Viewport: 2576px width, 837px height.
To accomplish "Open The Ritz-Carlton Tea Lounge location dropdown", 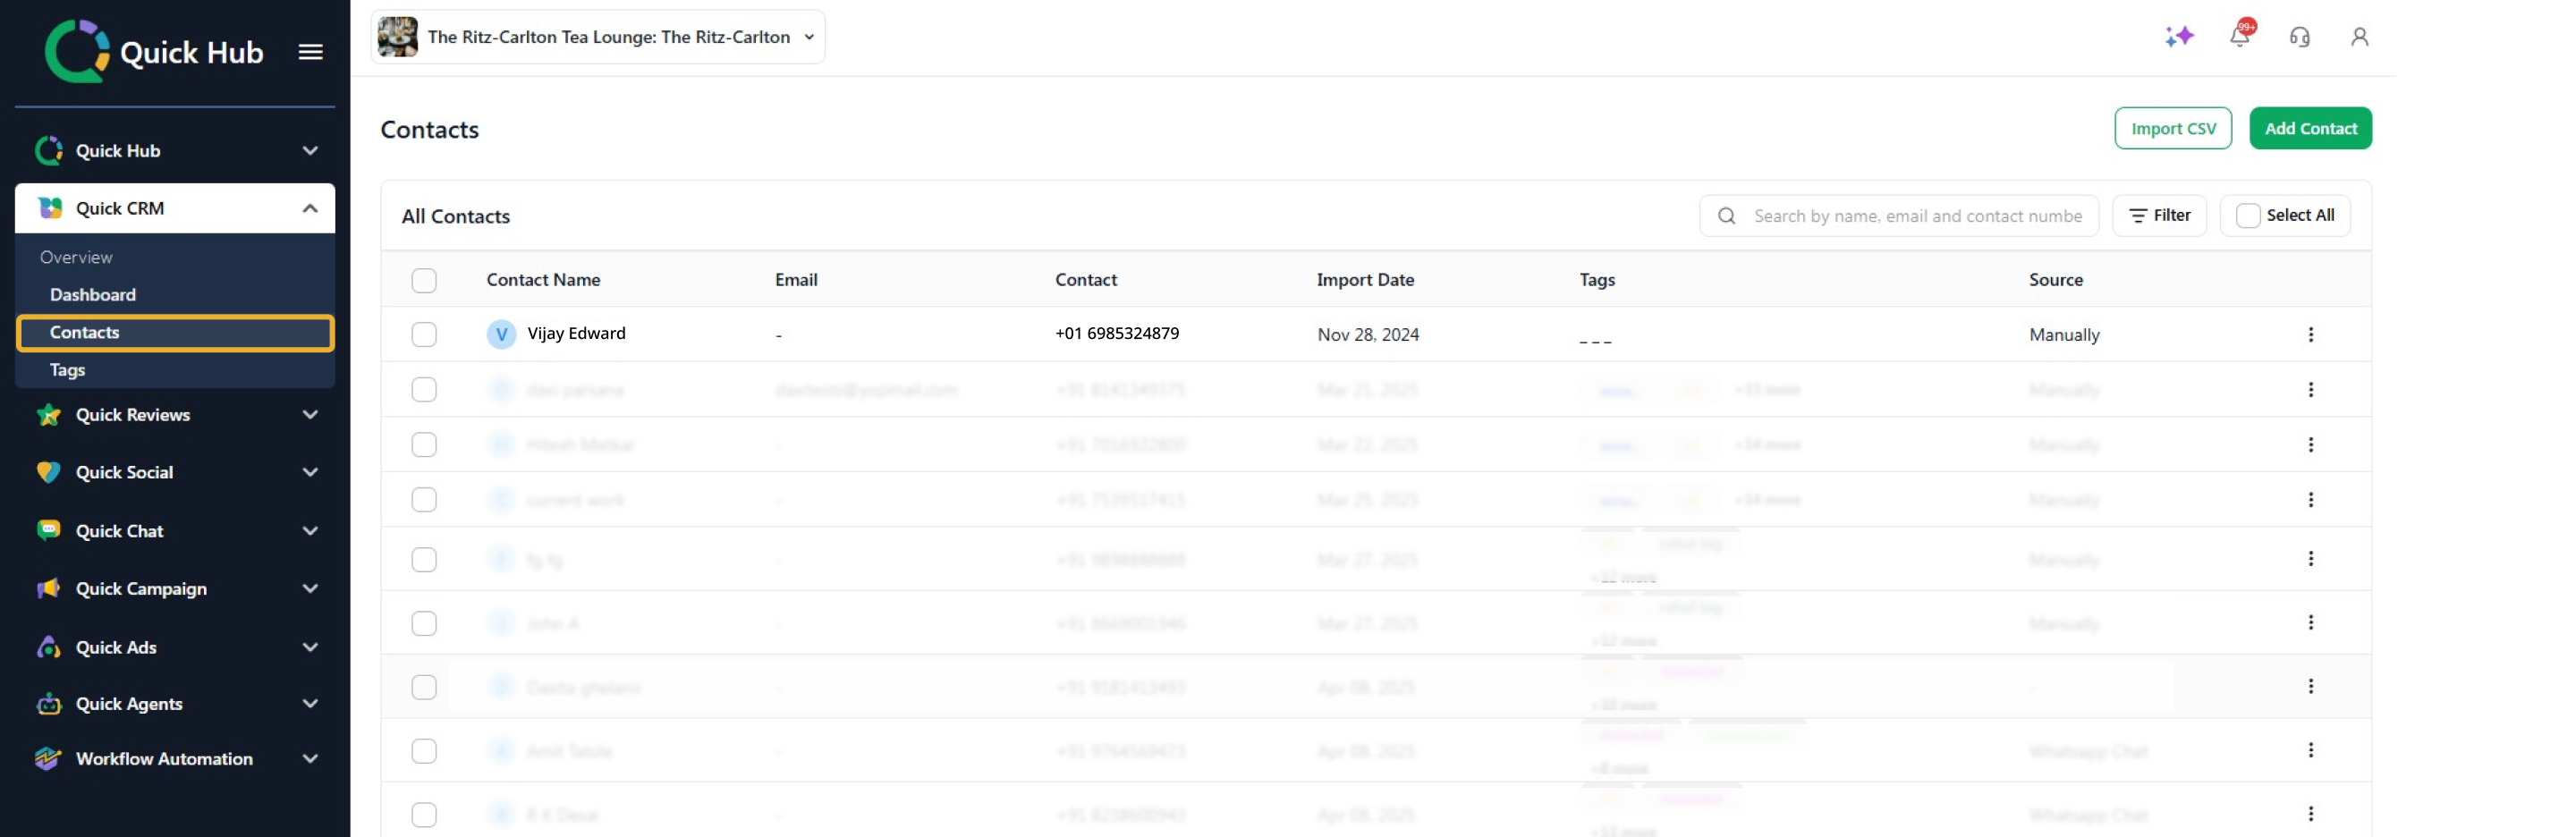I will coord(598,37).
